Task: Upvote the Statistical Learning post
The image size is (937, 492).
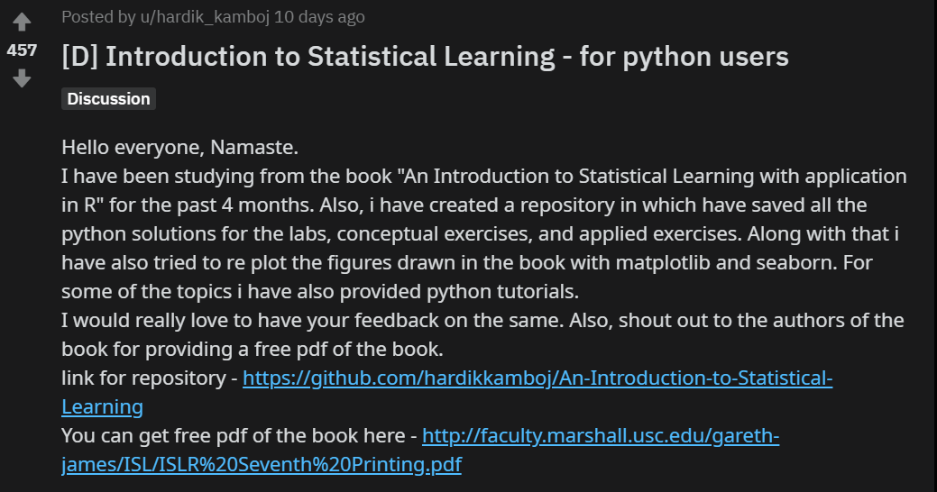Action: pyautogui.click(x=22, y=23)
